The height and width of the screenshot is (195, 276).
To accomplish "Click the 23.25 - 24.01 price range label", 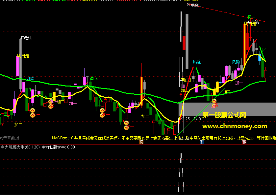I will (191, 119).
